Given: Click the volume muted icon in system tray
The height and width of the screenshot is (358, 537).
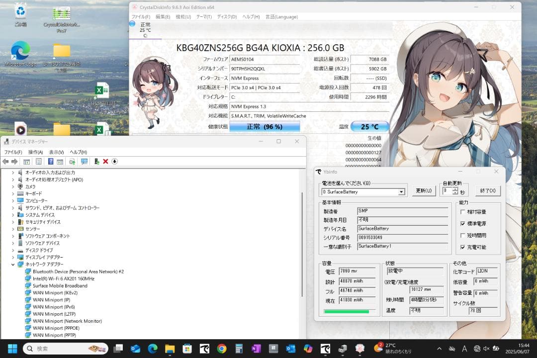Looking at the screenshot, I should 486,349.
